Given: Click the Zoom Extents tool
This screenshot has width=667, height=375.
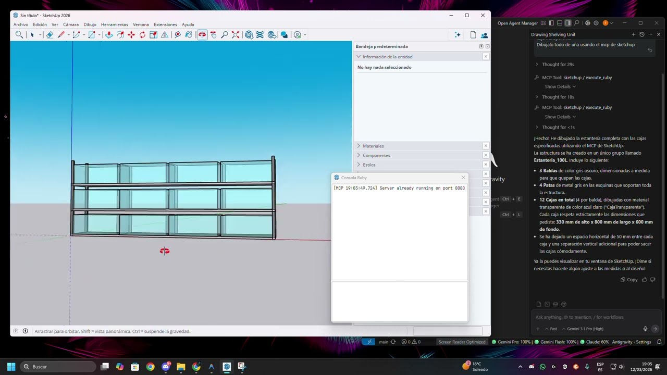Looking at the screenshot, I should tap(236, 35).
